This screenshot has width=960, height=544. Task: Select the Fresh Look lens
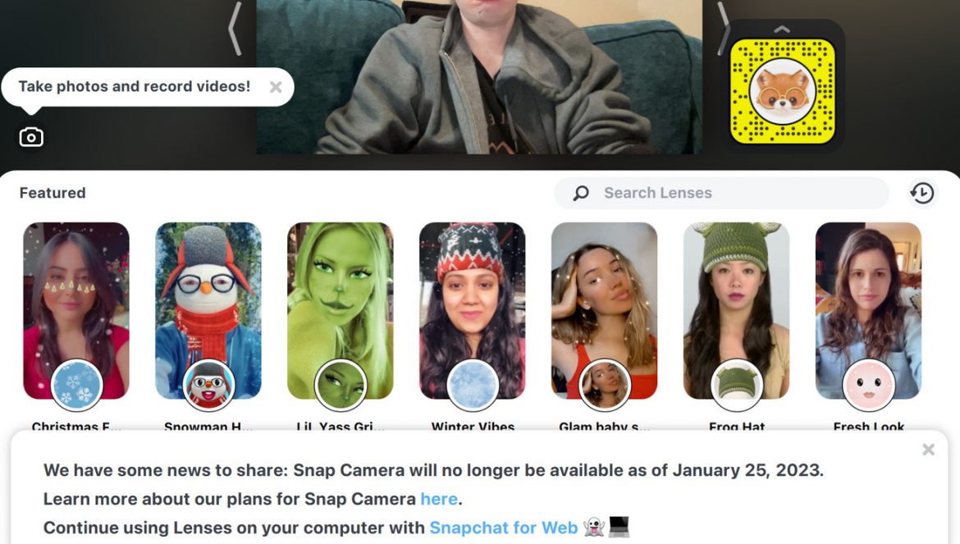[868, 310]
